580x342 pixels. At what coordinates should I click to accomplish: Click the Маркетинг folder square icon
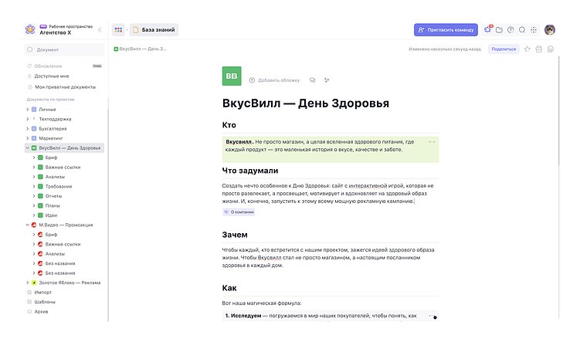pyautogui.click(x=34, y=138)
